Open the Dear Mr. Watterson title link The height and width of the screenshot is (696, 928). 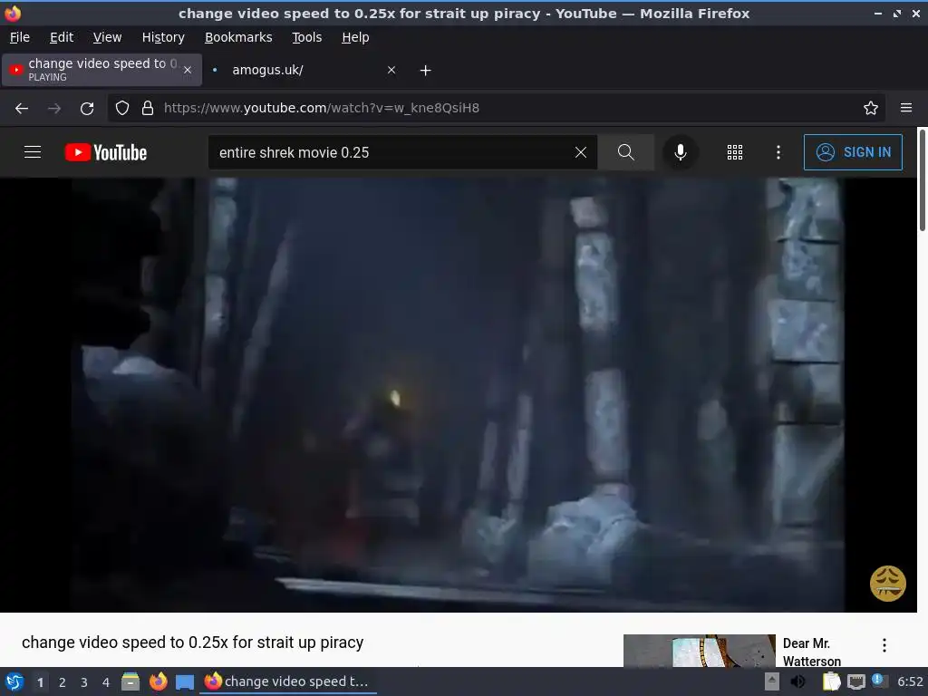coord(811,652)
